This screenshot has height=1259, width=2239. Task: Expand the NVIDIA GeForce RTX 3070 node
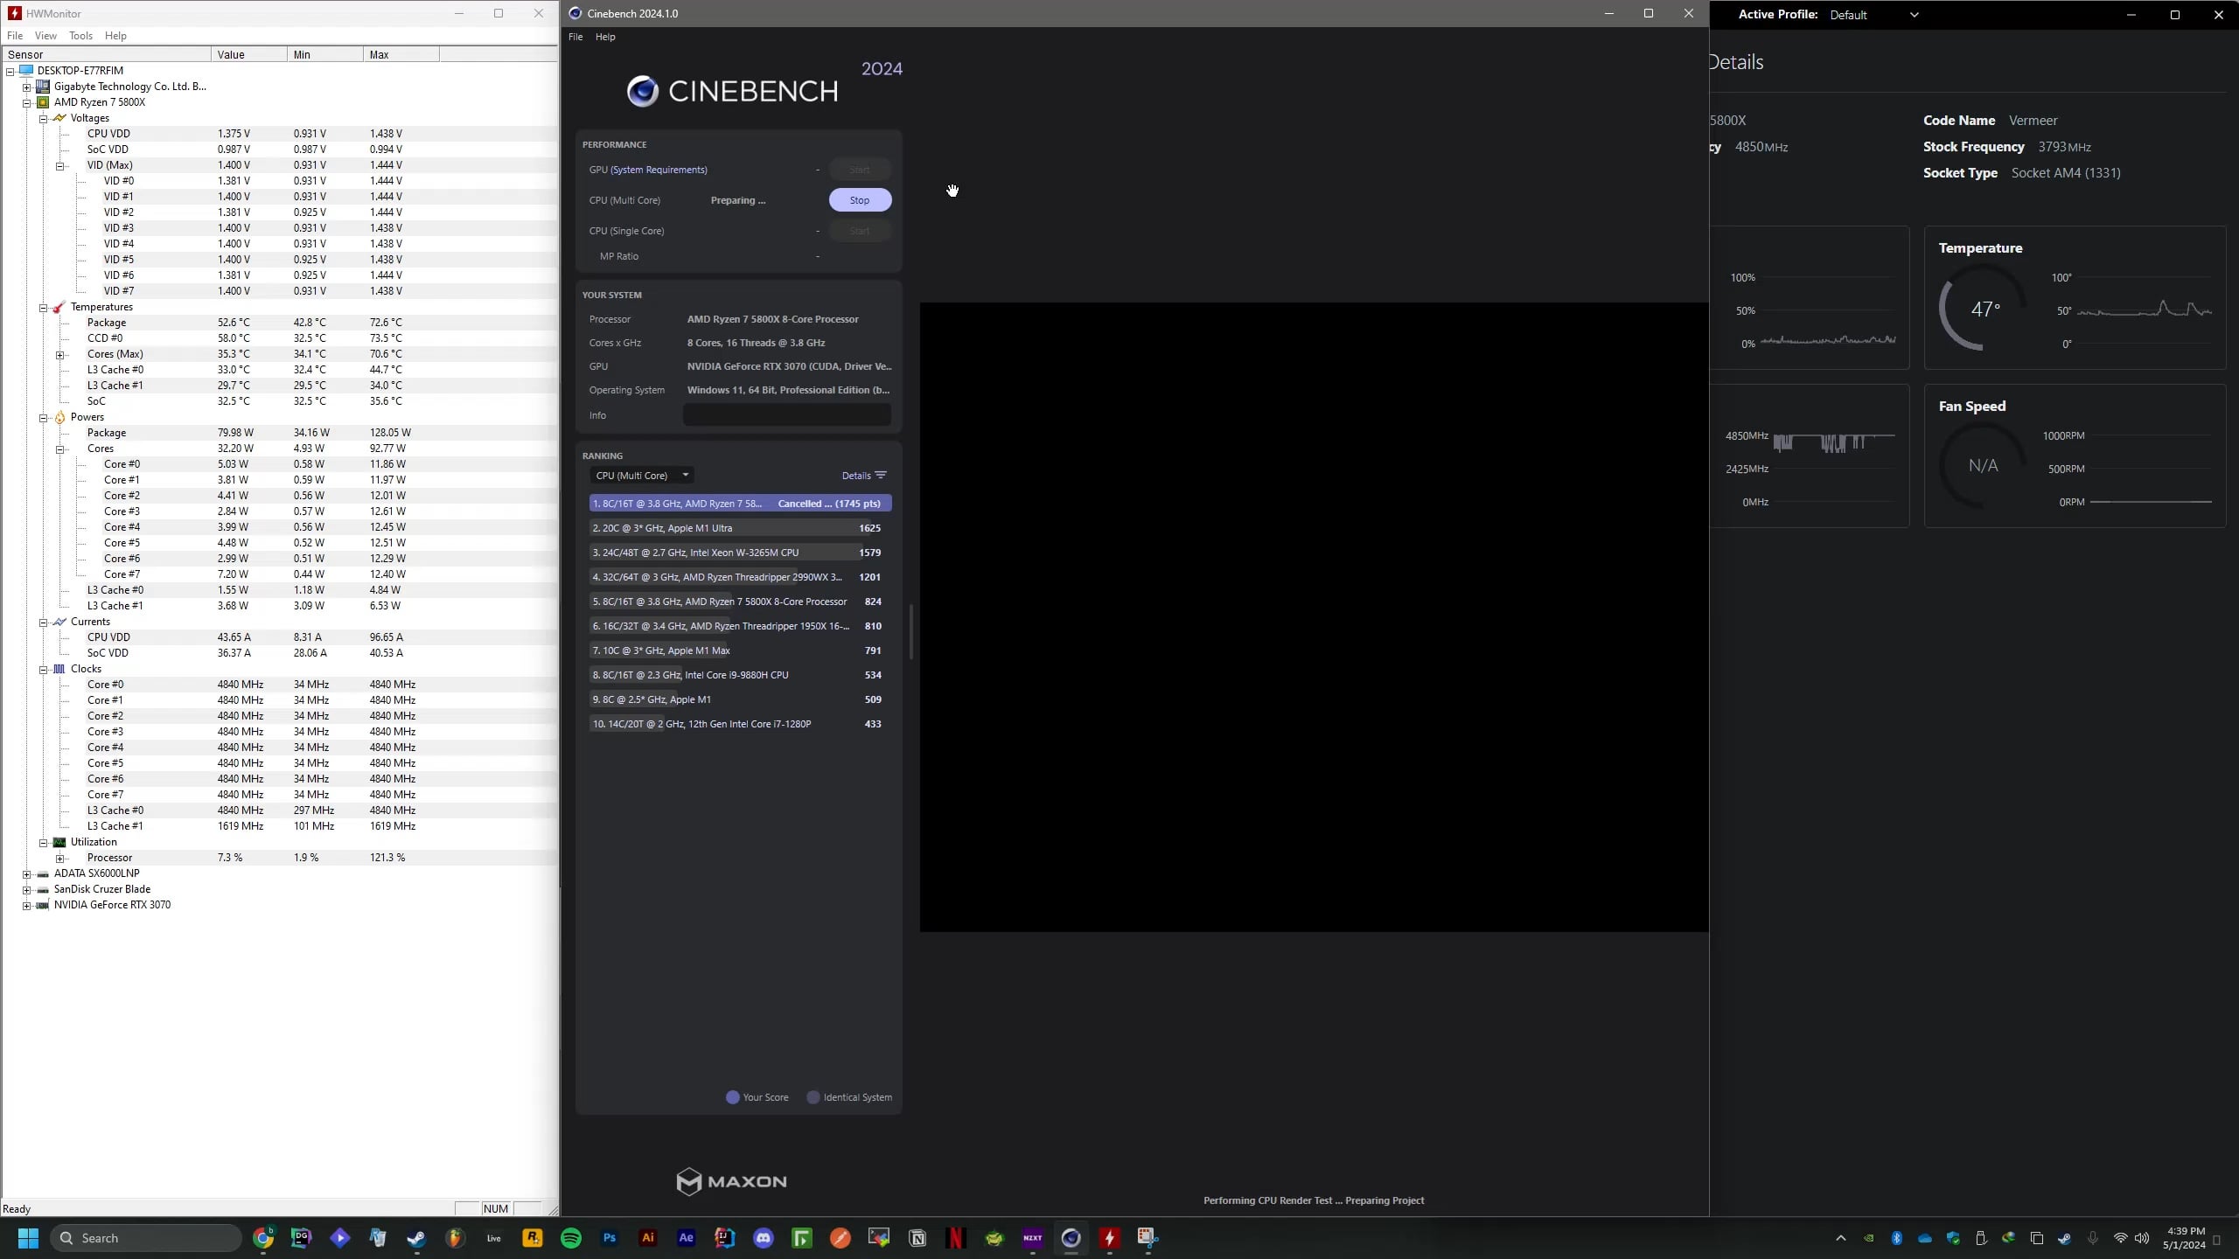point(27,906)
